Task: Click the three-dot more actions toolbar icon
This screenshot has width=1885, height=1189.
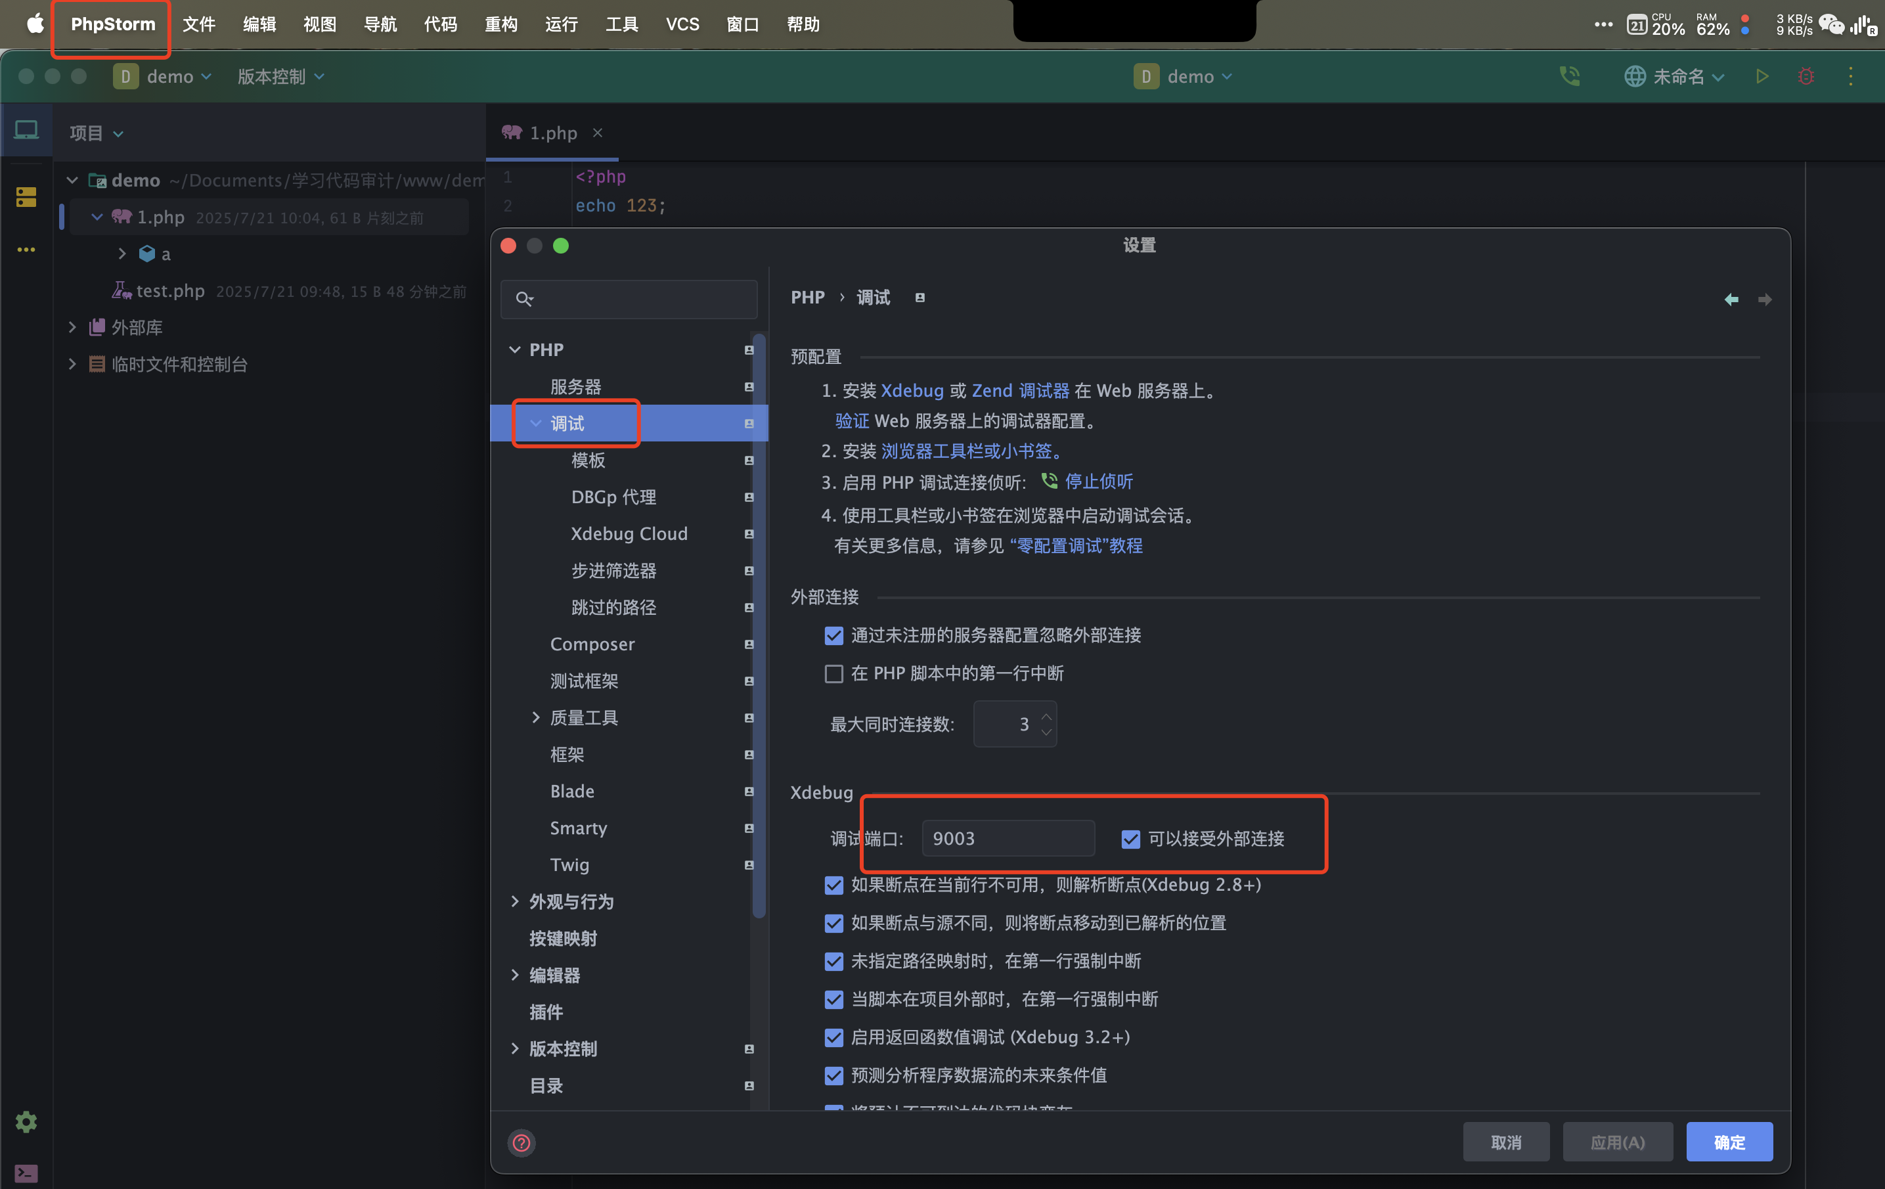Action: tap(1851, 76)
